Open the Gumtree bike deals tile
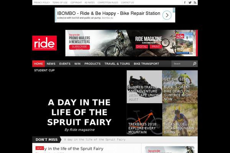 [x=180, y=87]
